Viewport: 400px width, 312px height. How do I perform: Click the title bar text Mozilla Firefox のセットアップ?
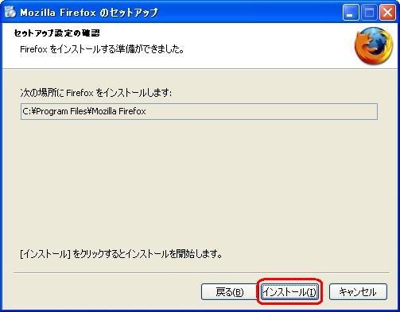(x=89, y=13)
